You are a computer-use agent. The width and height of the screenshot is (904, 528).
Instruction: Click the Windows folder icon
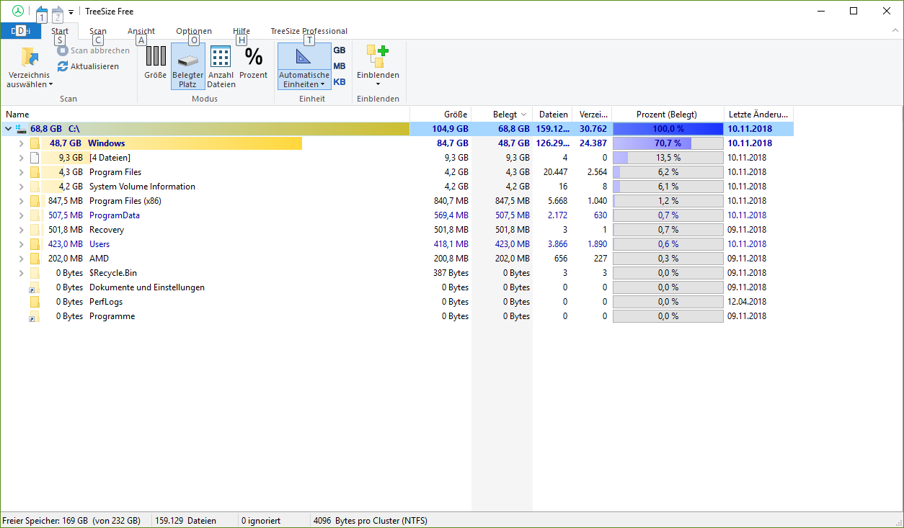[35, 143]
